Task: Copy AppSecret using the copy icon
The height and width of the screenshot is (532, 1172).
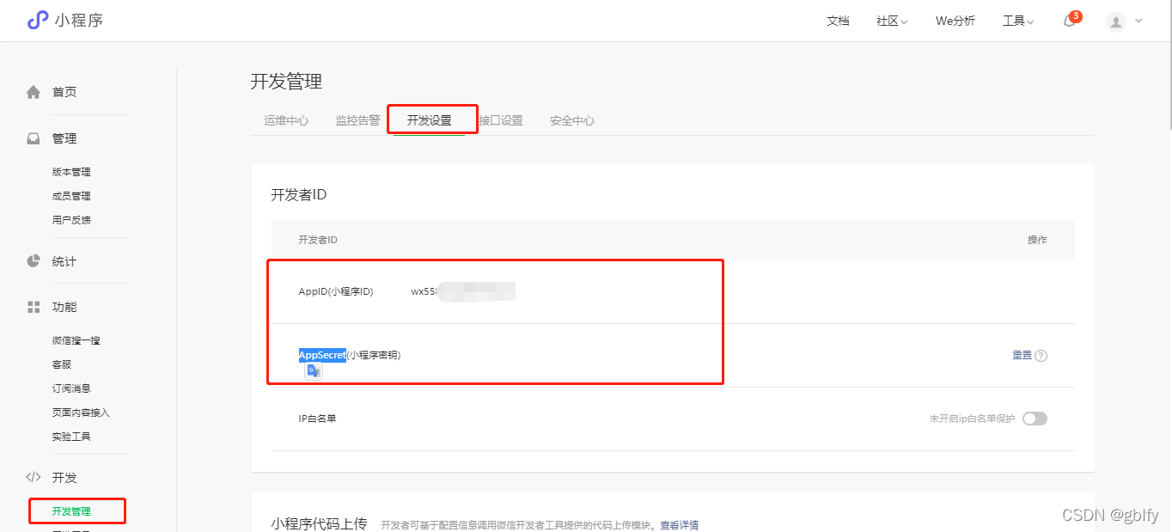Action: [x=313, y=370]
